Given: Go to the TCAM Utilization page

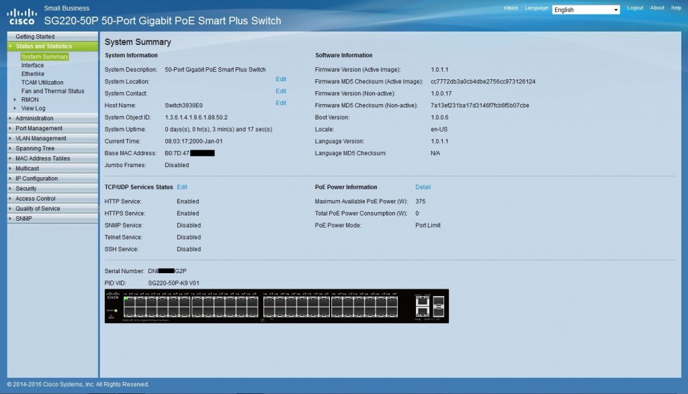Looking at the screenshot, I should pyautogui.click(x=42, y=83).
